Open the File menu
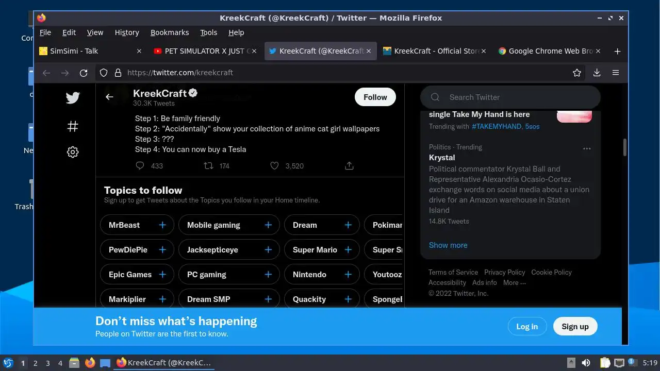The image size is (660, 371). tap(45, 32)
